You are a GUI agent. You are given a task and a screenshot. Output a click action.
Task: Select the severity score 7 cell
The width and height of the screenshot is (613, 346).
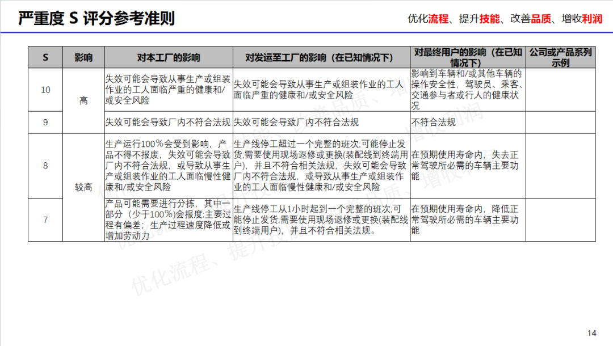point(45,220)
